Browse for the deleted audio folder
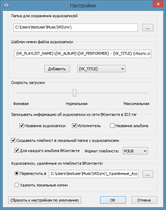Screen dimensions: 166x210 coord(148,174)
